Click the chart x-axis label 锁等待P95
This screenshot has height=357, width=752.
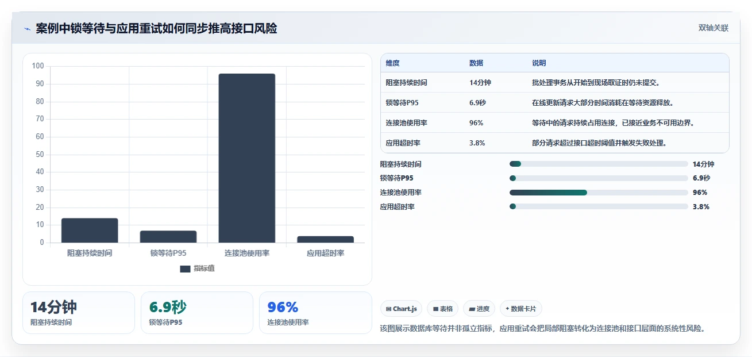click(168, 253)
